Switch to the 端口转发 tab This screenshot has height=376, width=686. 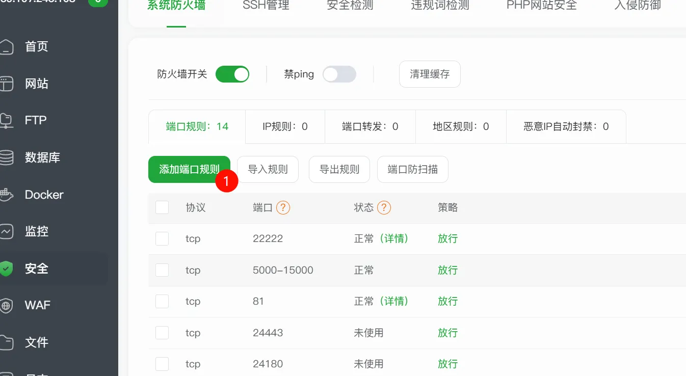click(370, 127)
